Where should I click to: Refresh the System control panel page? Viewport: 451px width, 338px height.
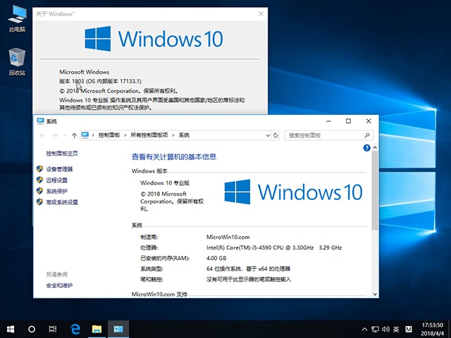point(276,135)
